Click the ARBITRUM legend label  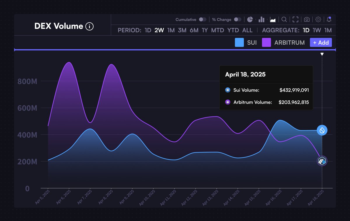click(290, 43)
